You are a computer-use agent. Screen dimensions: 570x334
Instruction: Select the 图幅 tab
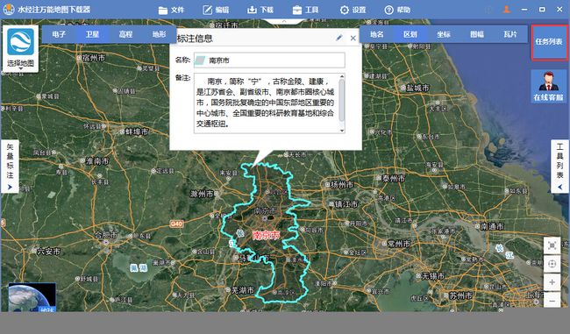[x=477, y=34]
